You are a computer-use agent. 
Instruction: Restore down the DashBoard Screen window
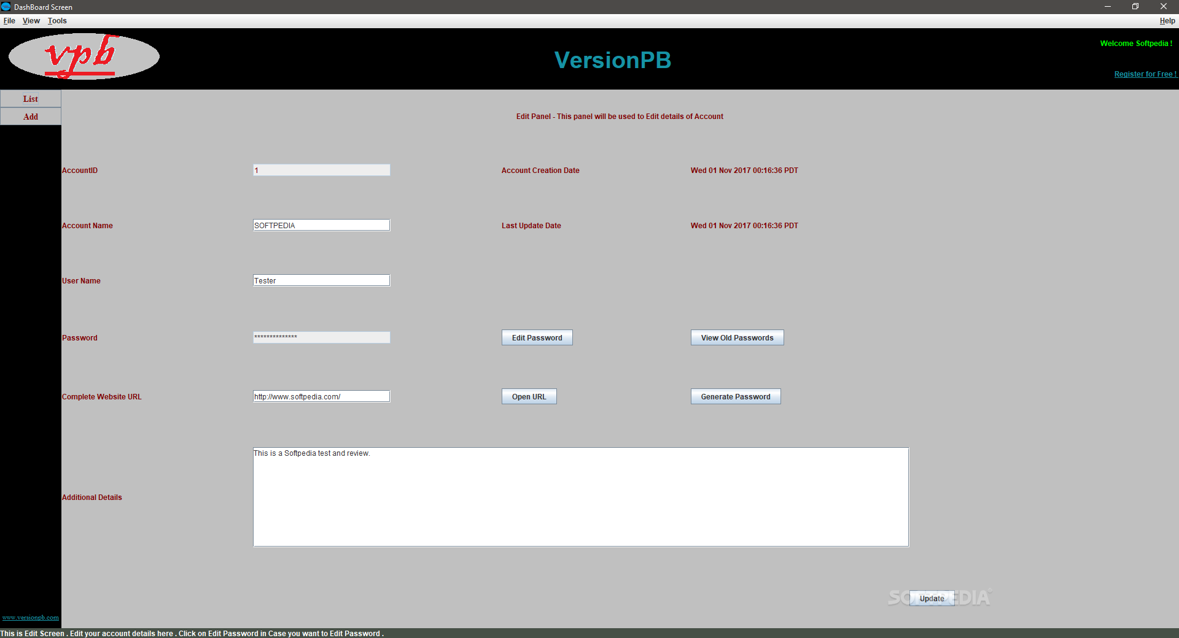1135,7
